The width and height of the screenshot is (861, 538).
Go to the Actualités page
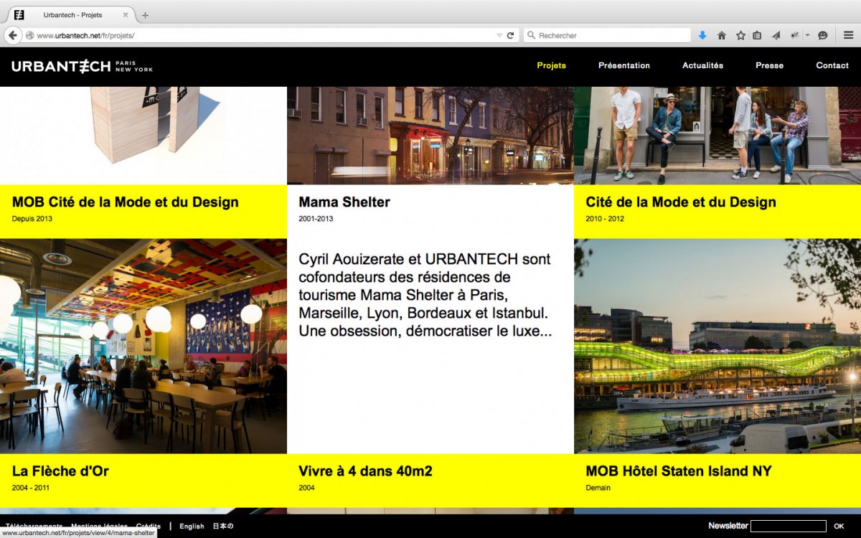[702, 65]
